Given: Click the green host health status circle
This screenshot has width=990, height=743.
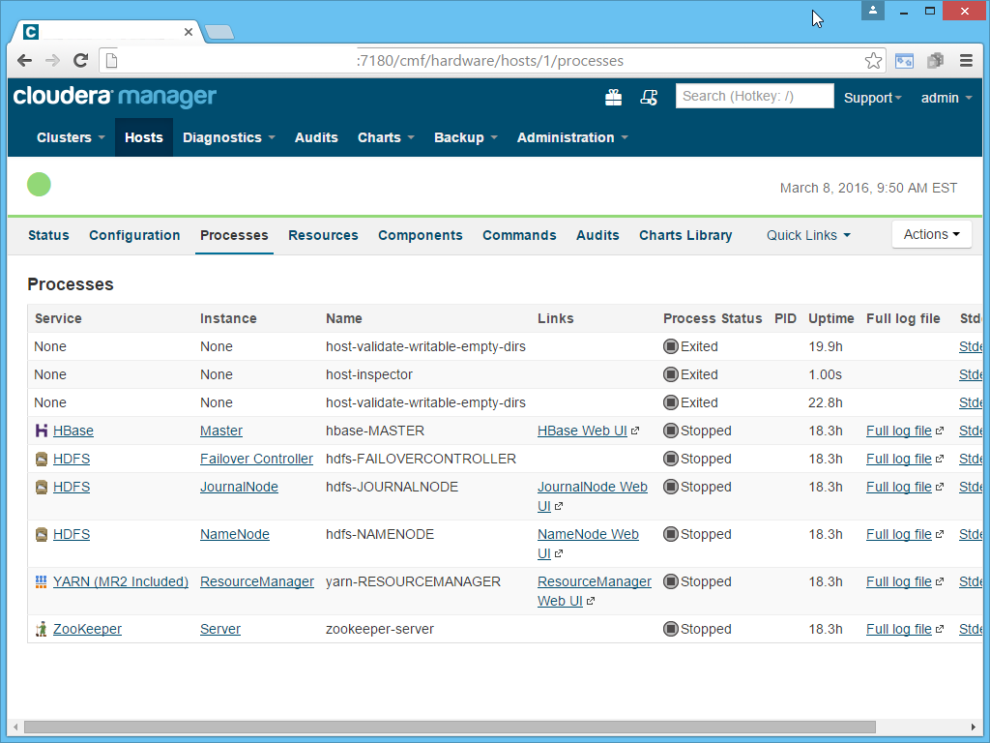Looking at the screenshot, I should [39, 184].
